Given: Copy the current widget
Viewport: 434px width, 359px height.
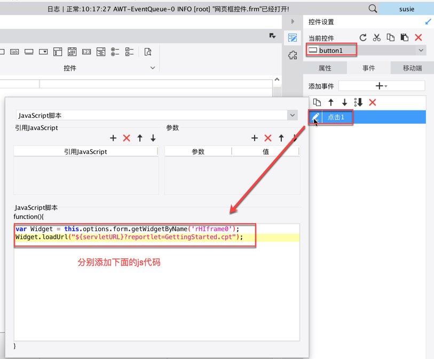Looking at the screenshot, I should [x=391, y=38].
